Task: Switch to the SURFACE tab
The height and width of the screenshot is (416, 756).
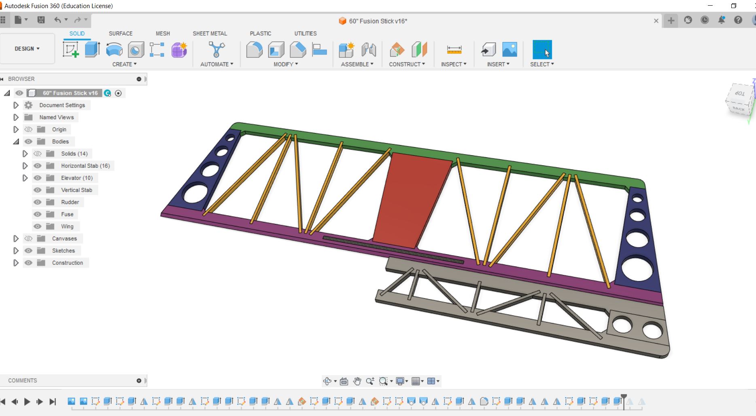Action: 120,34
